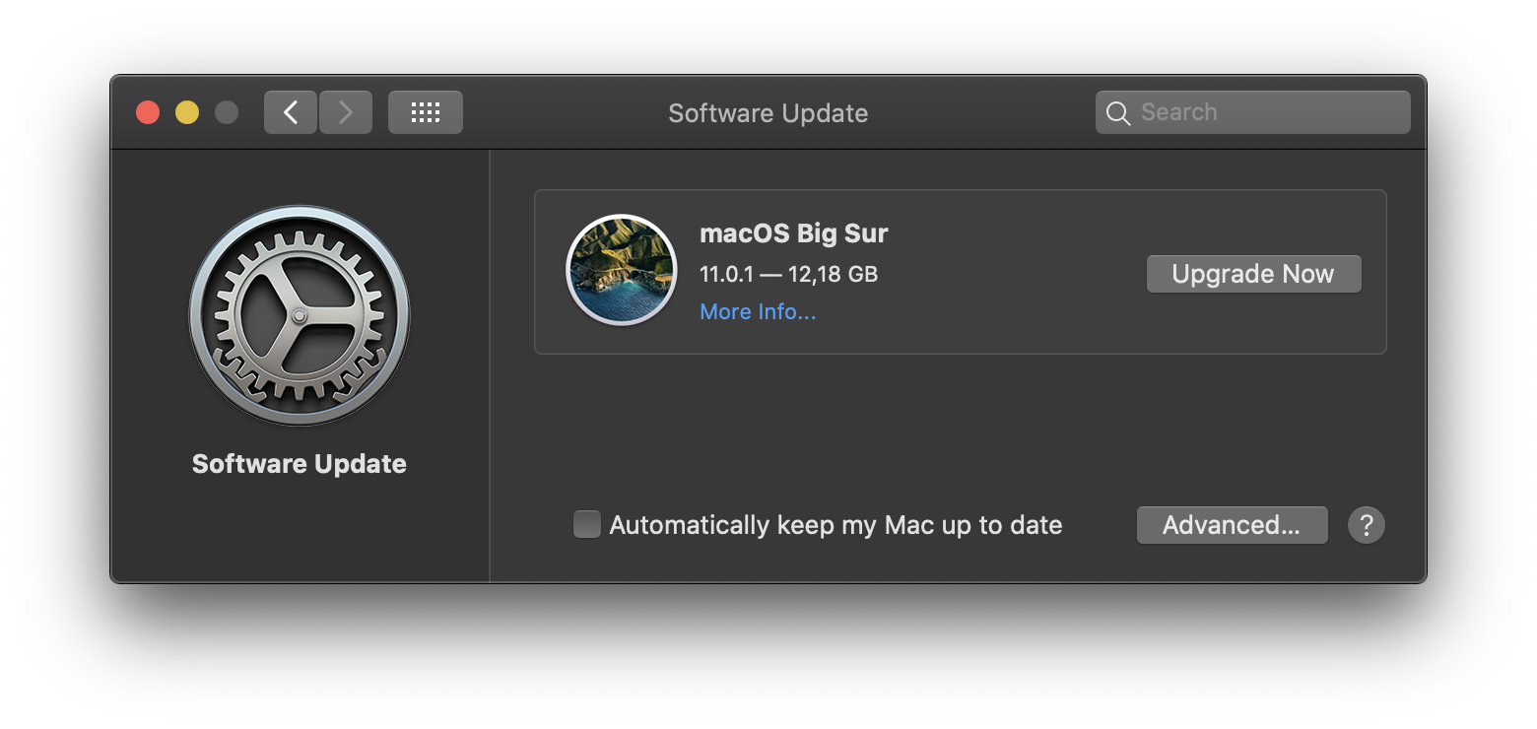Click the large Software Update gear icon
This screenshot has width=1537, height=729.
300,315
